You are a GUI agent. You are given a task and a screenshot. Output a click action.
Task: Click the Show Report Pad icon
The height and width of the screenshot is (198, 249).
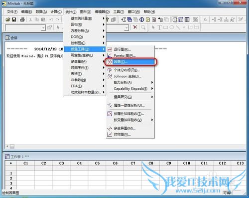point(154,19)
